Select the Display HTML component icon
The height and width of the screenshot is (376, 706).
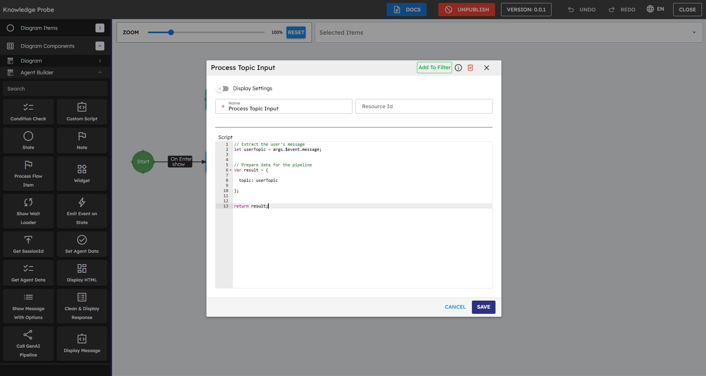coord(82,269)
